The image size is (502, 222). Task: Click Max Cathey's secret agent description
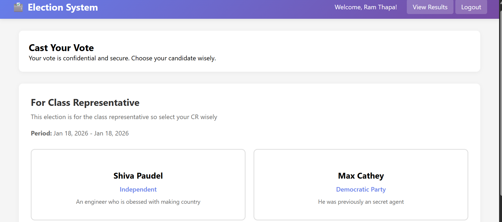pyautogui.click(x=361, y=202)
